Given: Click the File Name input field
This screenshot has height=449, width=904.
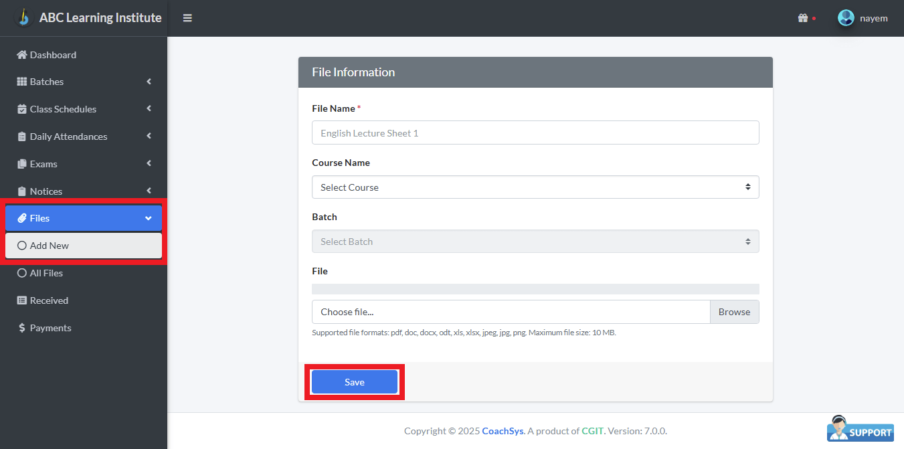Looking at the screenshot, I should coord(535,132).
